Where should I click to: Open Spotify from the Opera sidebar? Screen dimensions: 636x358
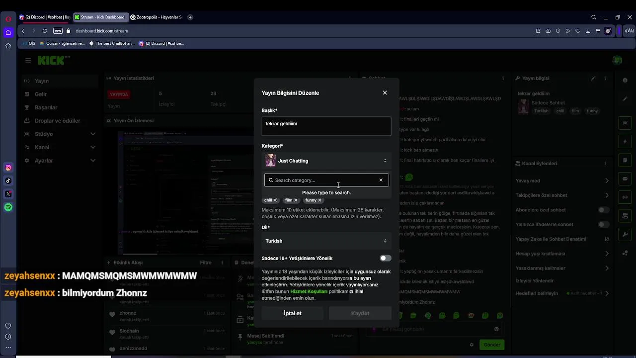[x=8, y=207]
